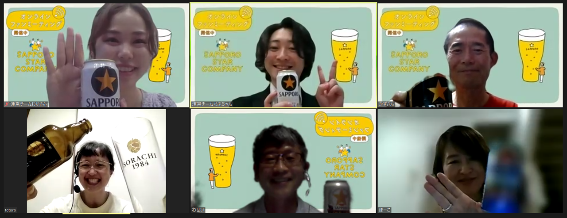Select the video tile of かずさん

[x=470, y=55]
